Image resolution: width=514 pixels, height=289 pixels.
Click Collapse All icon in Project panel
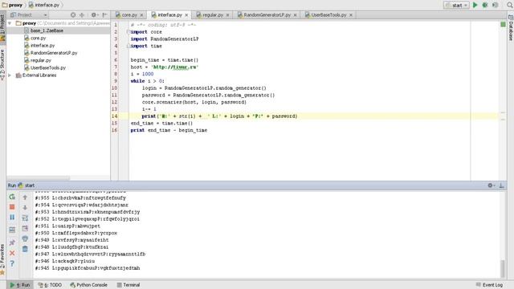click(82, 15)
